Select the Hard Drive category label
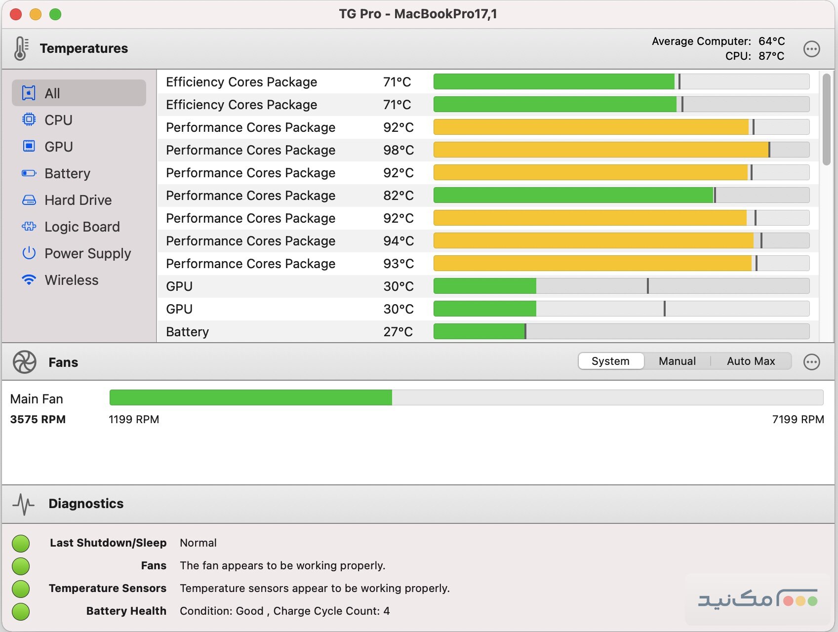This screenshot has width=838, height=632. [x=78, y=200]
